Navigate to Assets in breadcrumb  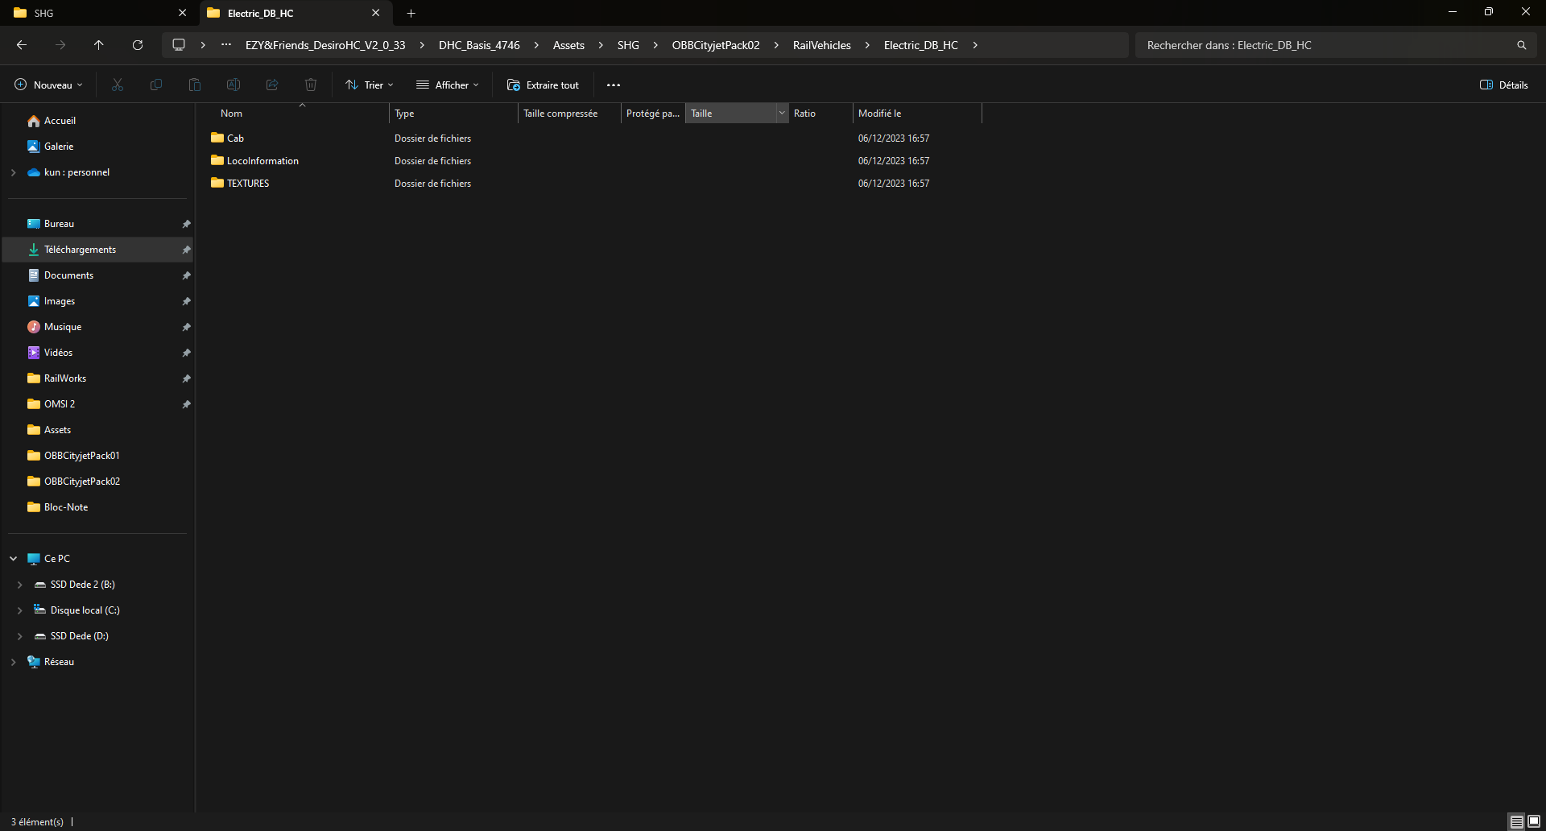pyautogui.click(x=568, y=45)
